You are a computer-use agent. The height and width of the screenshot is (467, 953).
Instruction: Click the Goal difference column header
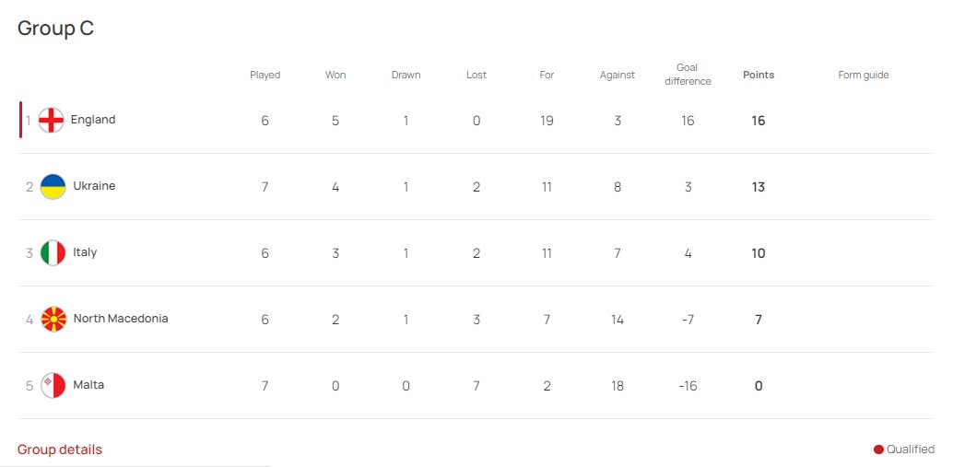[x=688, y=75]
